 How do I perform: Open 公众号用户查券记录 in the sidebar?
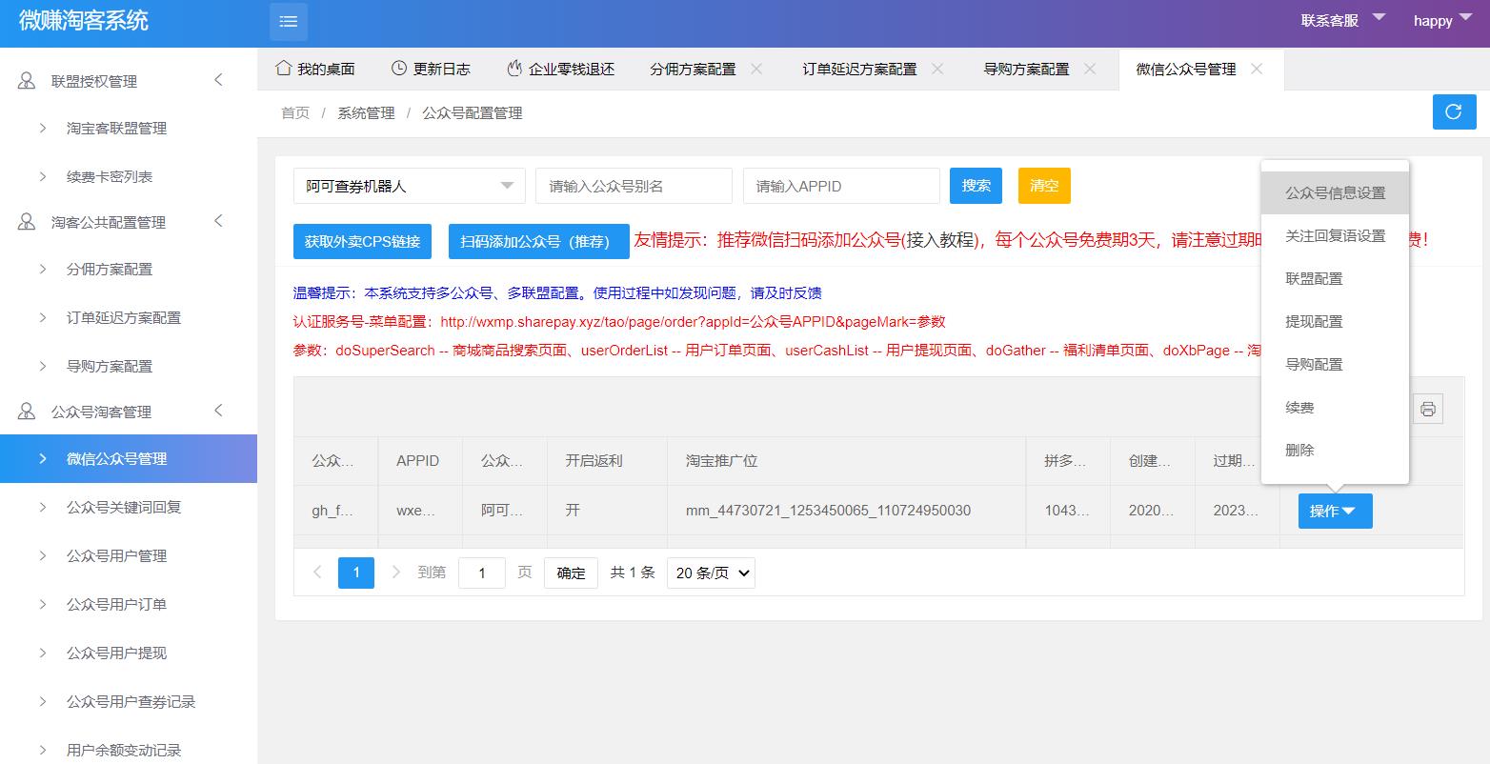coord(129,701)
